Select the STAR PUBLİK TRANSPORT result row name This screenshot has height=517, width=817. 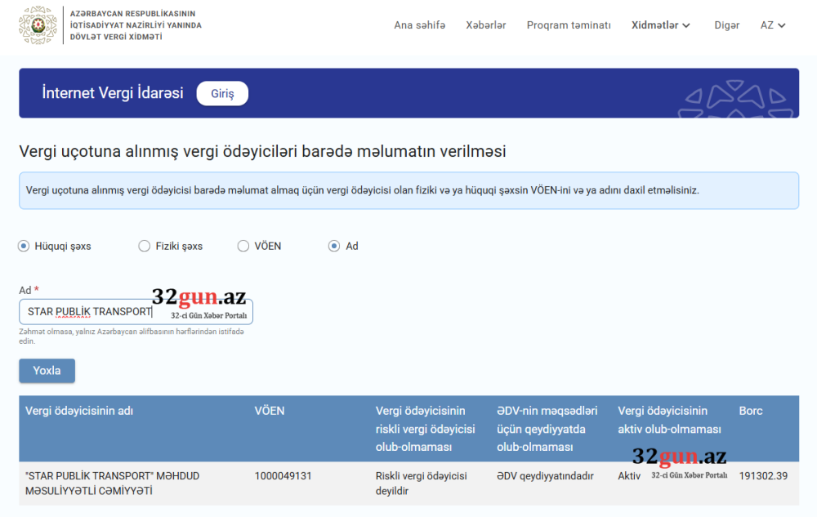(112, 483)
